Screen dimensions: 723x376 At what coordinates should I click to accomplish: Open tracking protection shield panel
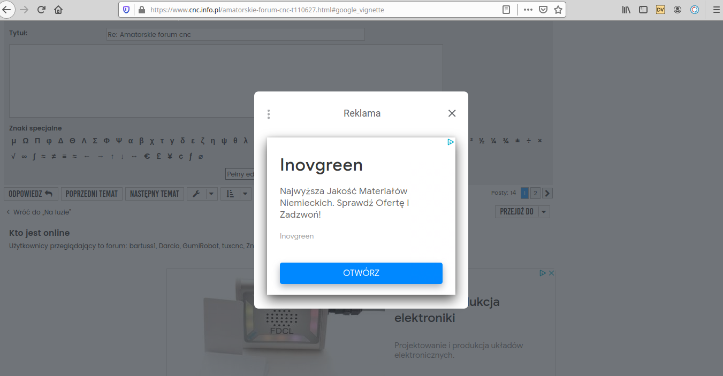pos(126,10)
